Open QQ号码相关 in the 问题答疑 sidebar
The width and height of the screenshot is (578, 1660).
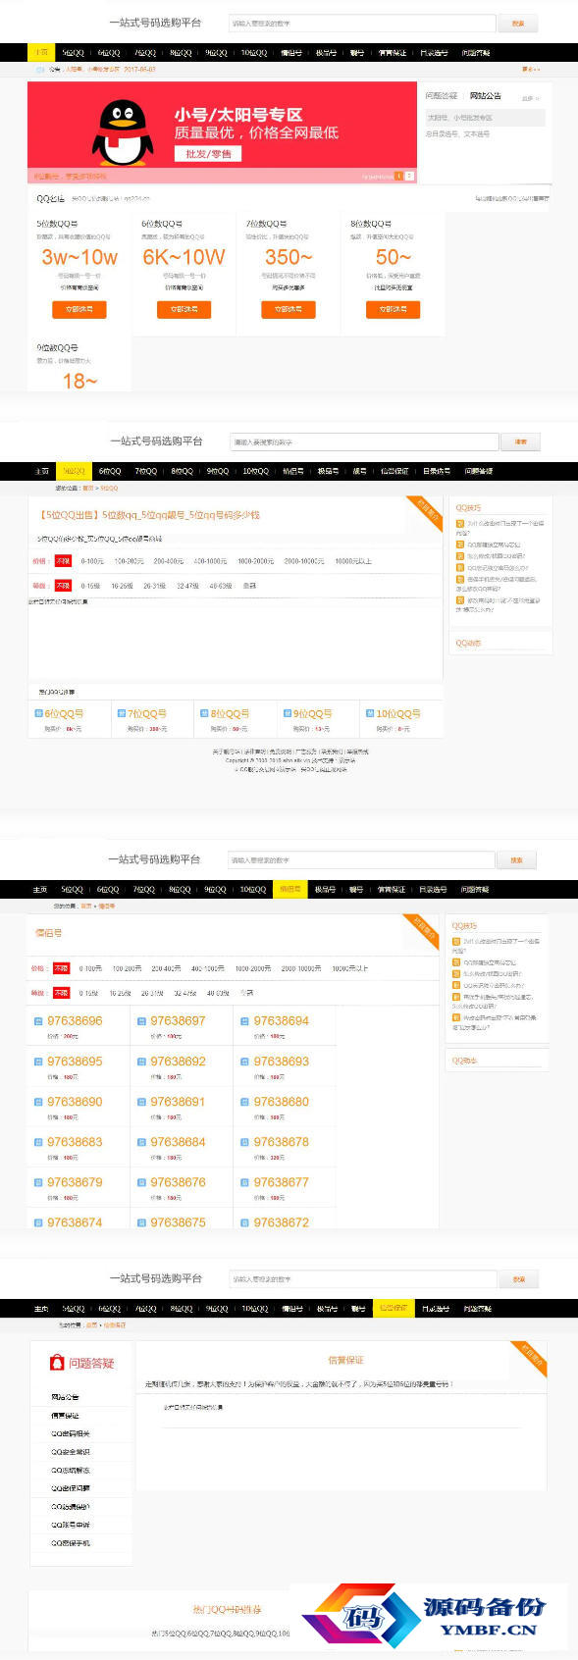coord(71,1433)
